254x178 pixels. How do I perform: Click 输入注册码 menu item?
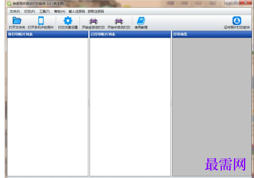[77, 11]
